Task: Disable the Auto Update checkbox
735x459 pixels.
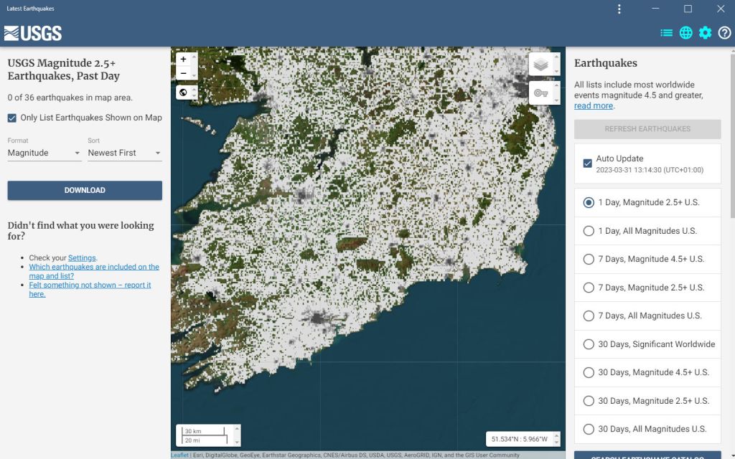Action: click(588, 164)
